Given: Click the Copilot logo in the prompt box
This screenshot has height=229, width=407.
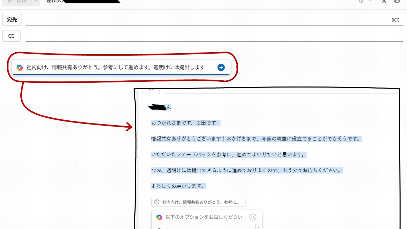Looking at the screenshot, I should click(x=20, y=68).
